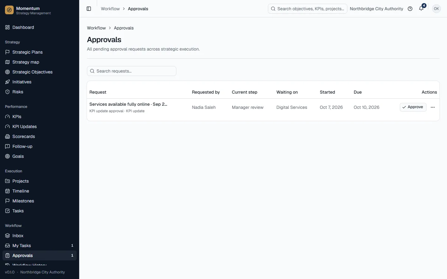The height and width of the screenshot is (279, 447).
Task: Click the KPIs gauge icon
Action: (7, 117)
